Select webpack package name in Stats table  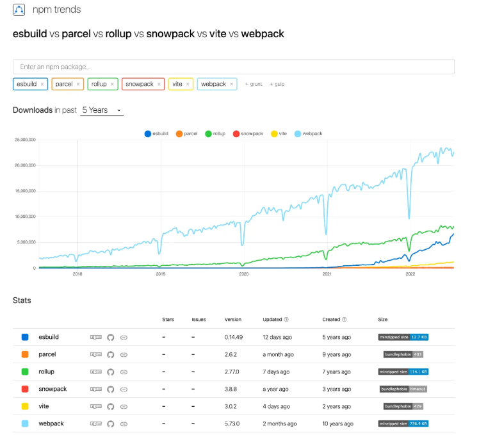(x=51, y=423)
